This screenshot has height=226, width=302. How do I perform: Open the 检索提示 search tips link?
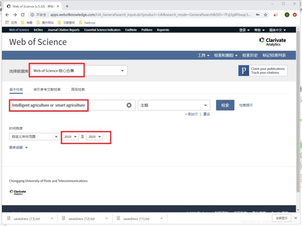(x=246, y=105)
